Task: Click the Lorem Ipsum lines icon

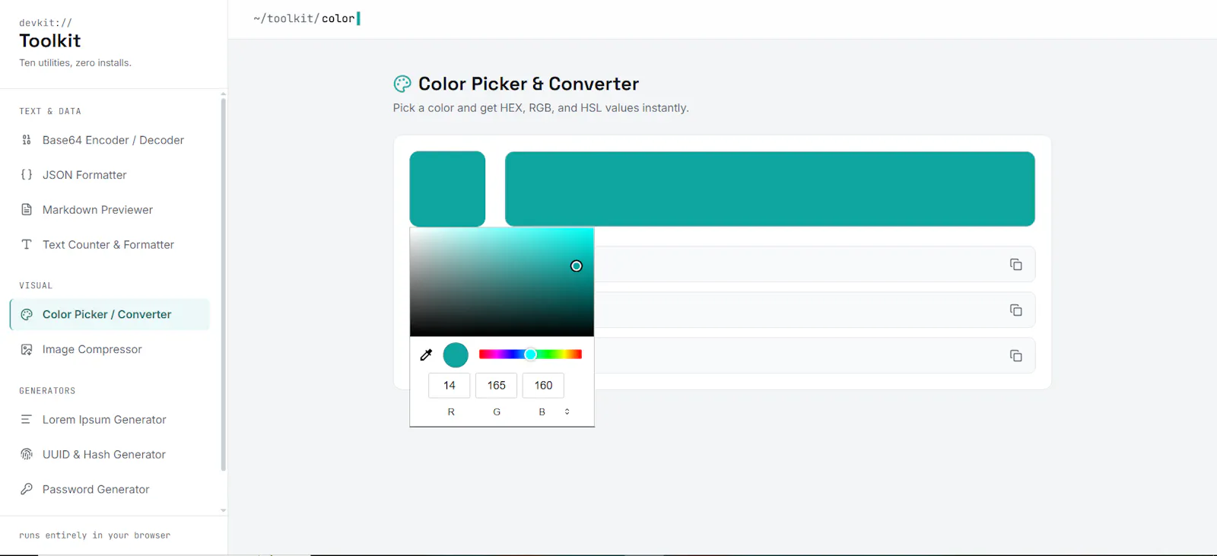Action: pyautogui.click(x=27, y=420)
